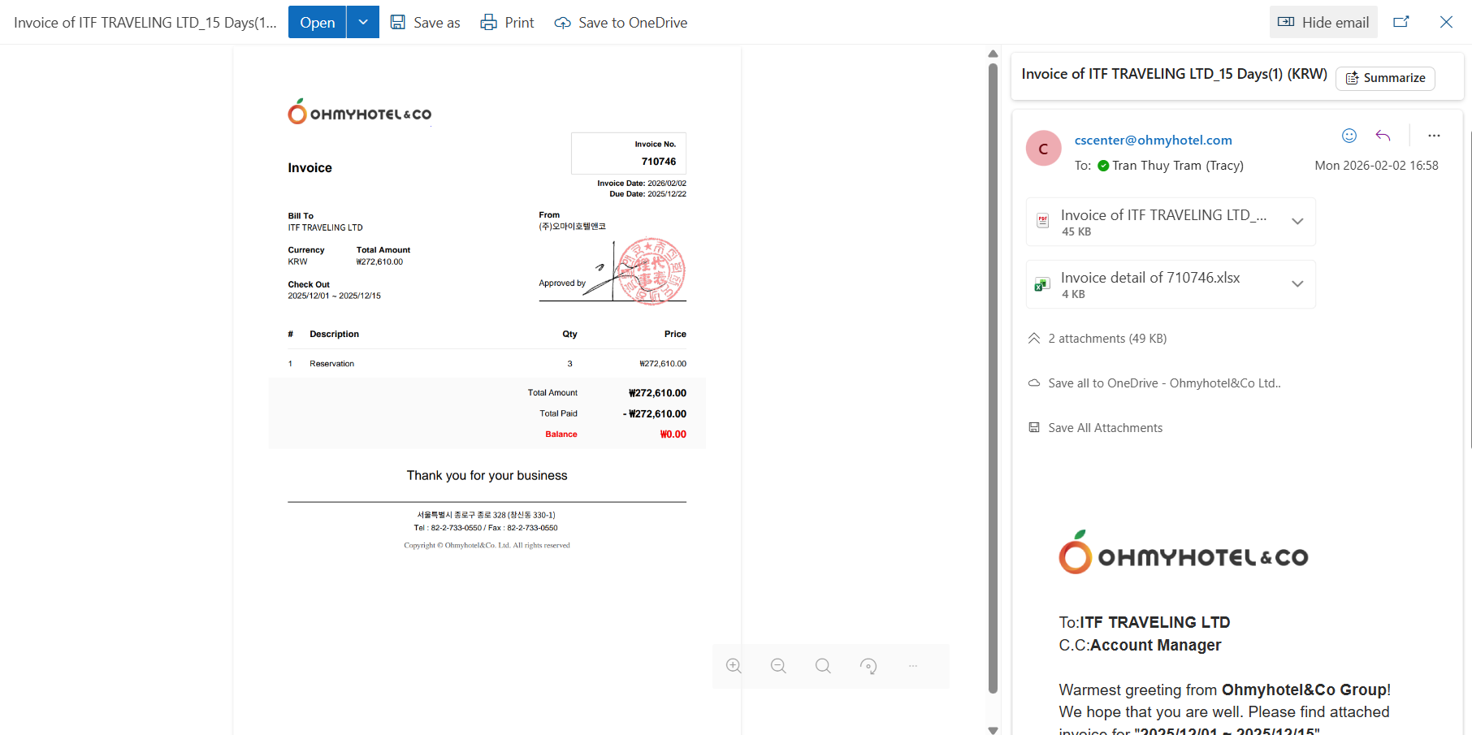Expand the Open button dropdown arrow
Viewport: 1472px width, 735px height.
point(363,22)
